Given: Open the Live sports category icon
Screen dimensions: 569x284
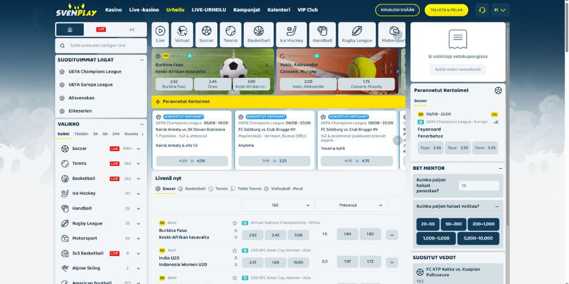Looking at the screenshot, I should 160,35.
